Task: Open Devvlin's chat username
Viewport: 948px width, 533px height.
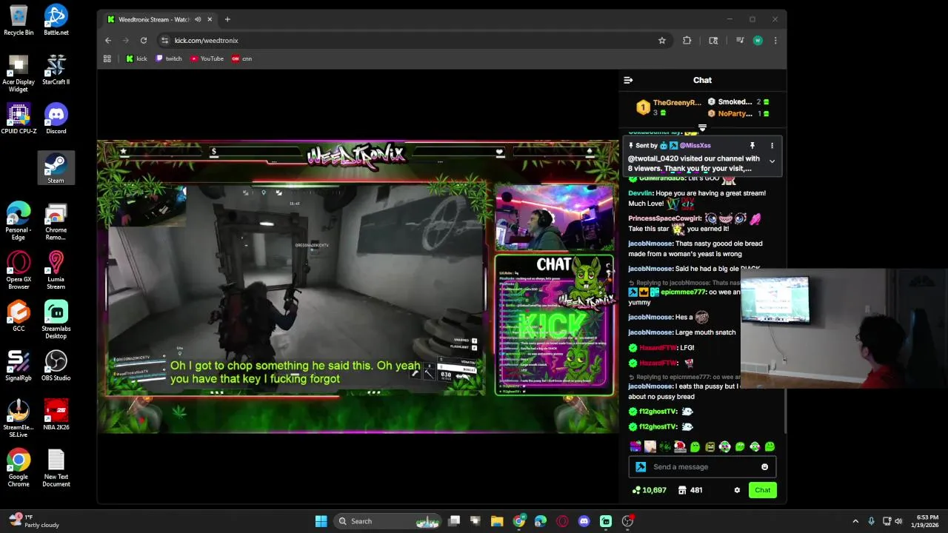Action: [641, 193]
